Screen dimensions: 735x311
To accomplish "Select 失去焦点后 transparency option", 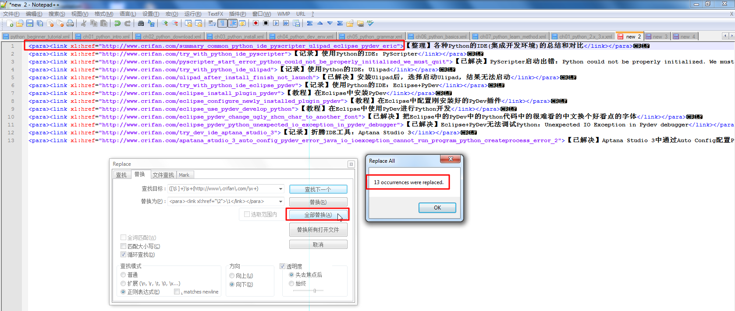I will click(291, 275).
